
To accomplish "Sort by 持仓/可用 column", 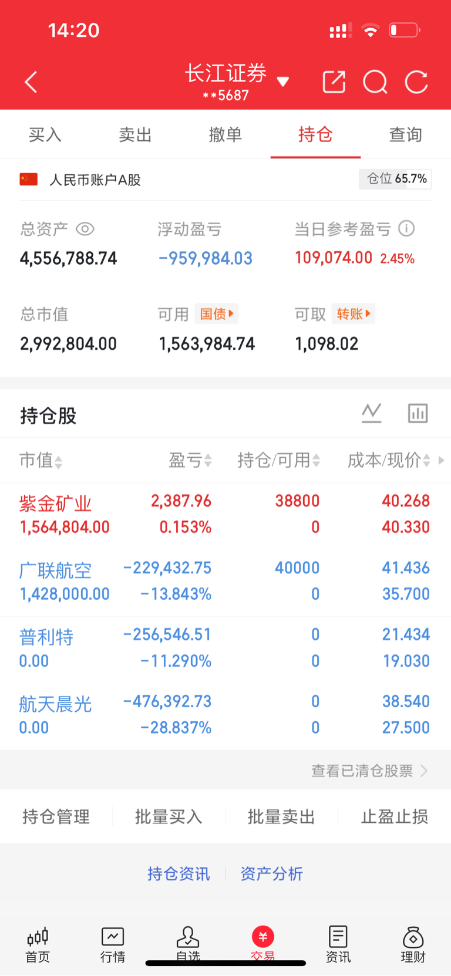I will coord(279,461).
